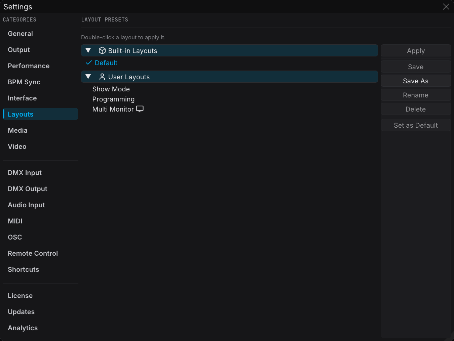Click the Built-in Layouts header label
This screenshot has width=454, height=341.
pos(133,51)
